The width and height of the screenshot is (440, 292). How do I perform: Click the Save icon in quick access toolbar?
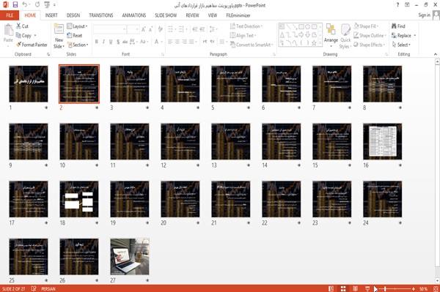pos(15,5)
